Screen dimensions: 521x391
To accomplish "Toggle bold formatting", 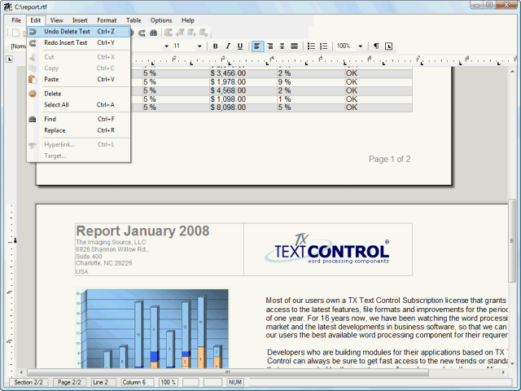I will click(216, 46).
